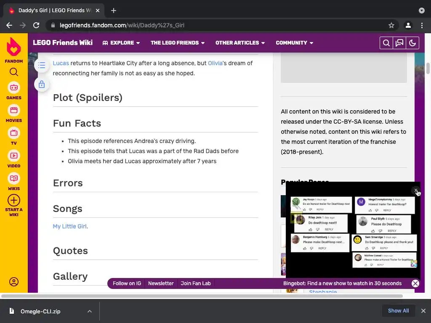Viewport: 431px width, 323px height.
Task: Click the Plot (Spoilers) heading
Action: (x=88, y=98)
